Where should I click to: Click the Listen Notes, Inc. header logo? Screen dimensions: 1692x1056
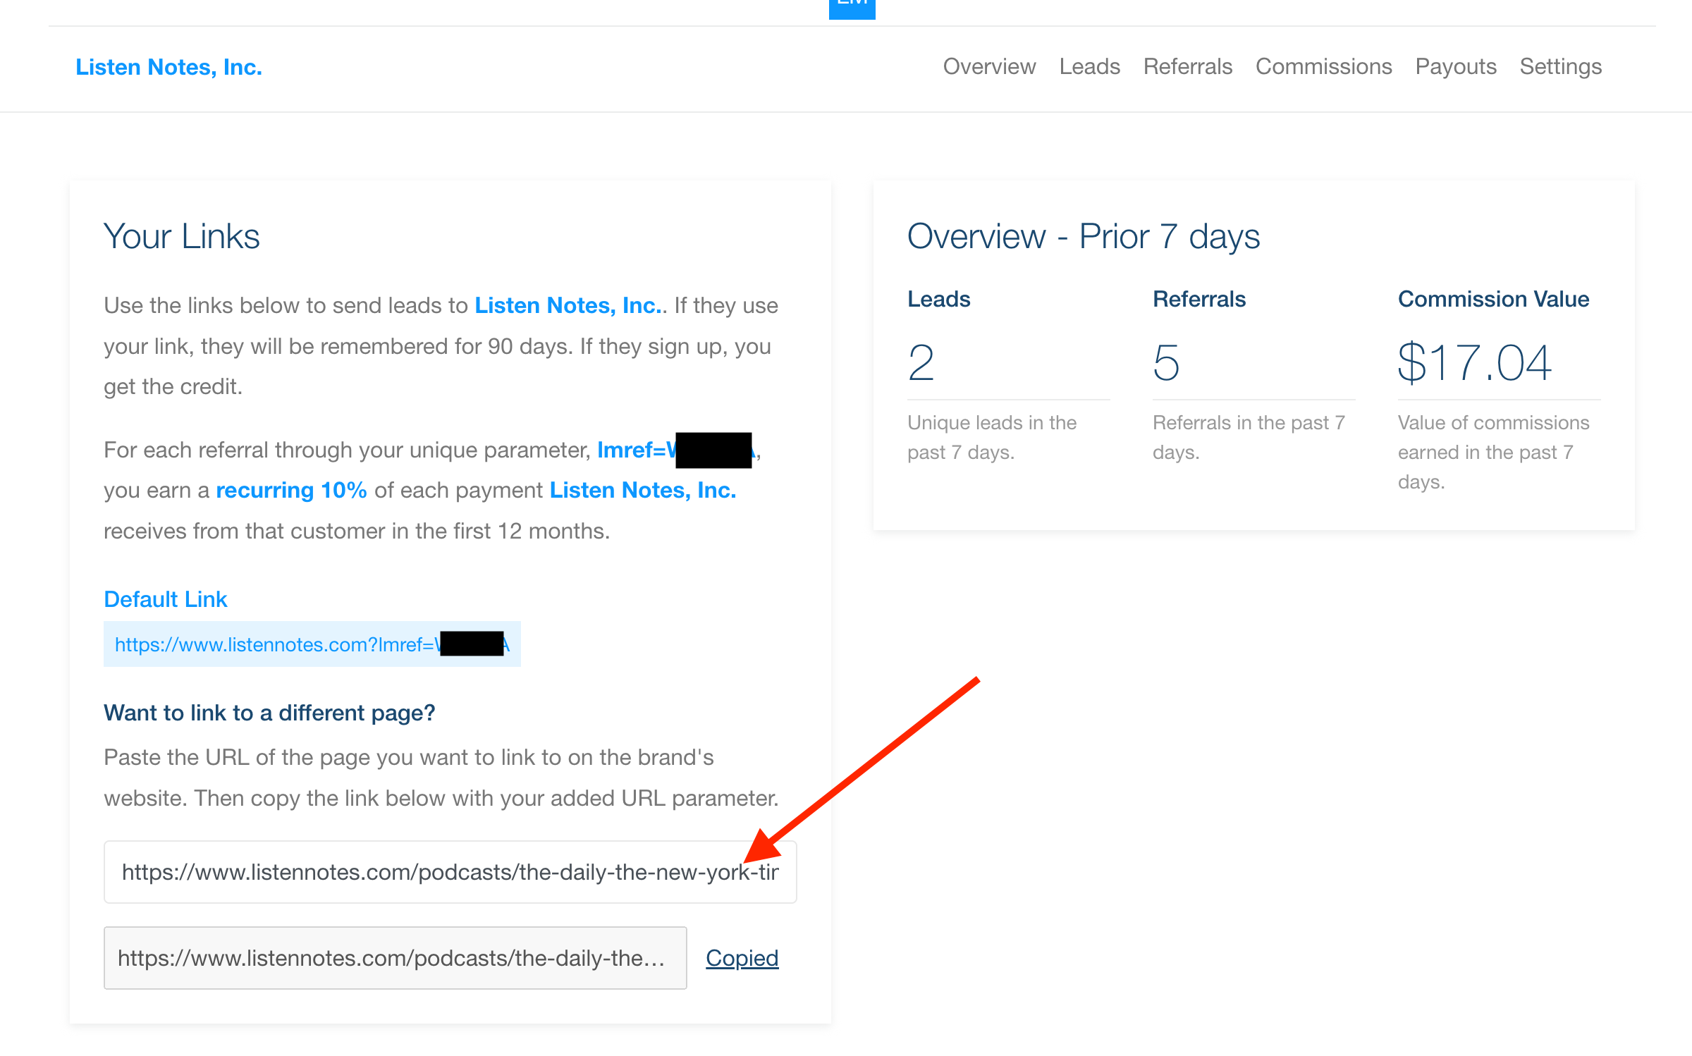(168, 67)
